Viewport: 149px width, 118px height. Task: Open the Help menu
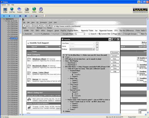13,5
